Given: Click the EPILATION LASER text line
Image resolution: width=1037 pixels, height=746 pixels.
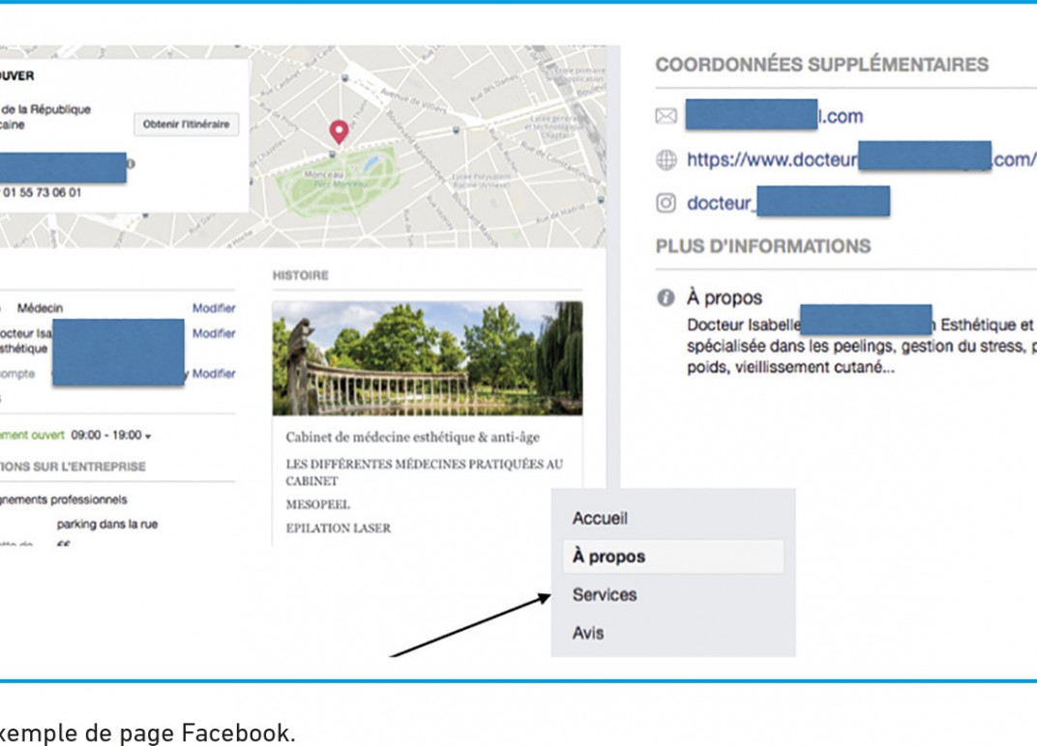Looking at the screenshot, I should (338, 528).
